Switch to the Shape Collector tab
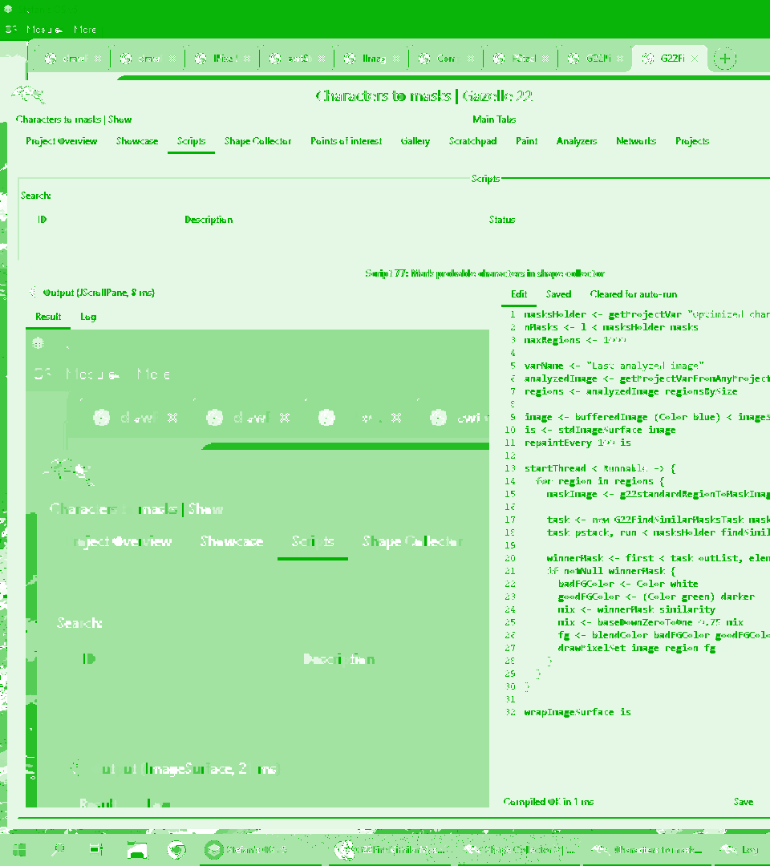 (257, 141)
